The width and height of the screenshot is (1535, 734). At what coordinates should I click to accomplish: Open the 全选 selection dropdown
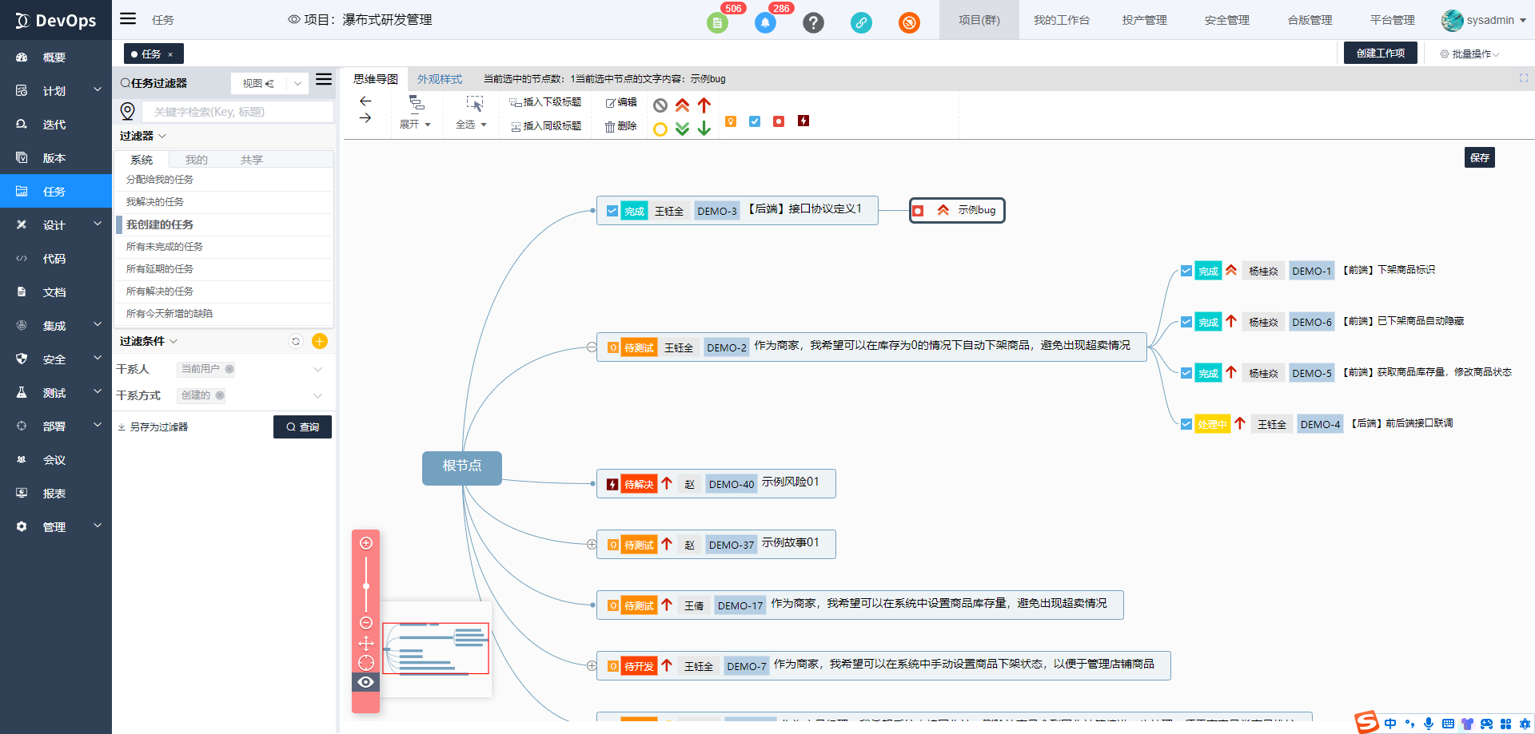(471, 125)
